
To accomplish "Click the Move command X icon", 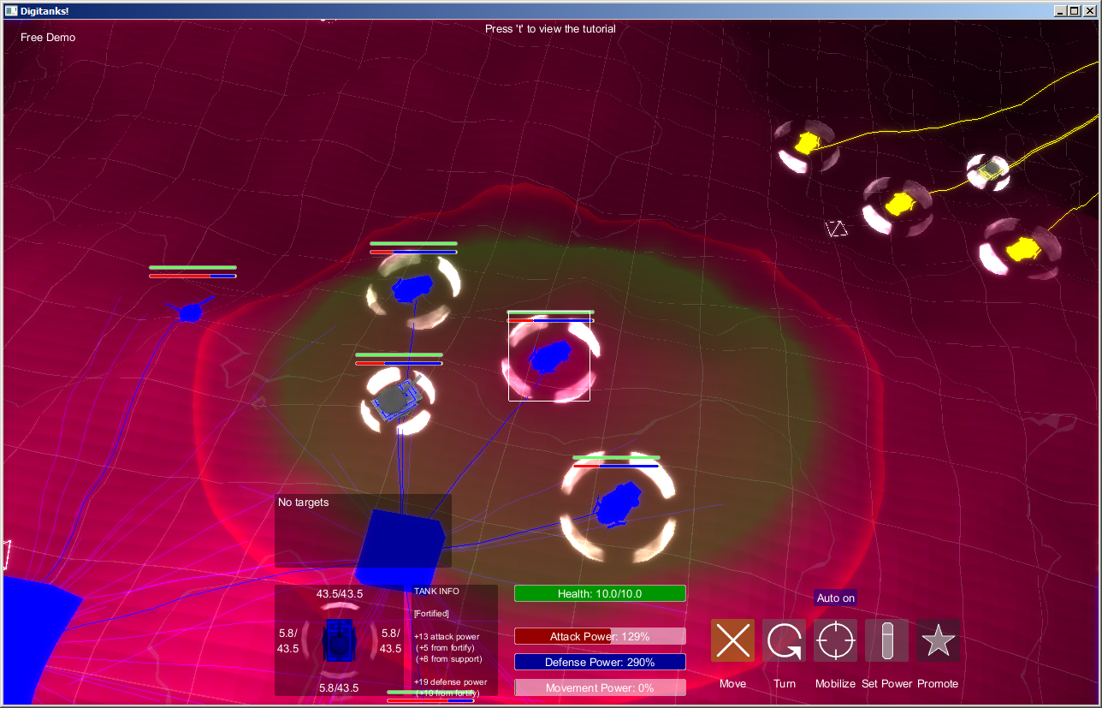I will 732,640.
